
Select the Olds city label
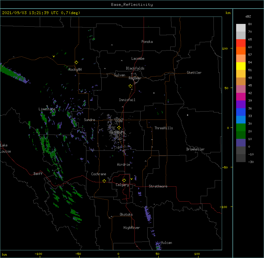point(119,121)
